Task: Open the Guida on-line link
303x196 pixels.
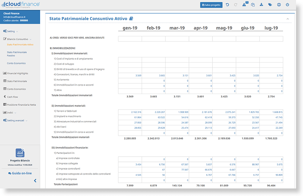Action: pos(20,173)
